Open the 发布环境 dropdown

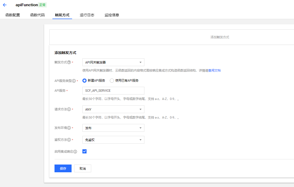(113, 128)
